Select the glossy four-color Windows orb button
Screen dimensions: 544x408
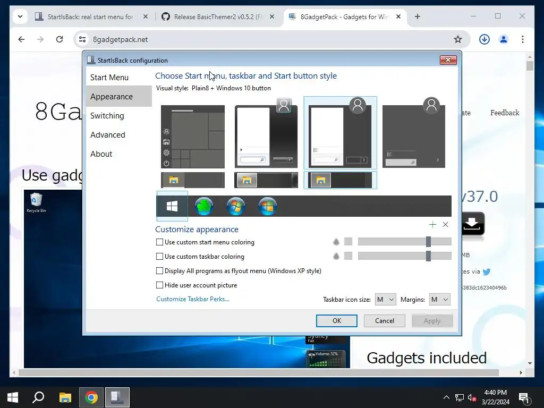tap(268, 206)
